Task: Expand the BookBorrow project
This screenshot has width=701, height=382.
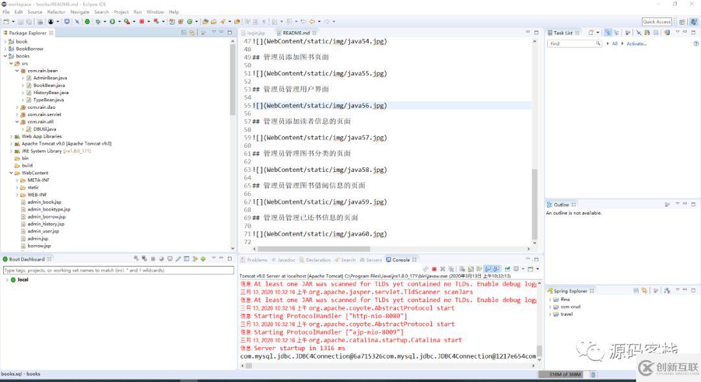Action: [x=6, y=49]
